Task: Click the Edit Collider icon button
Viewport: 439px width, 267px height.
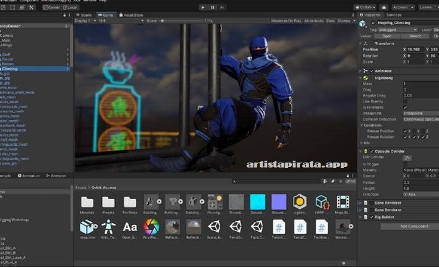Action: (x=407, y=158)
